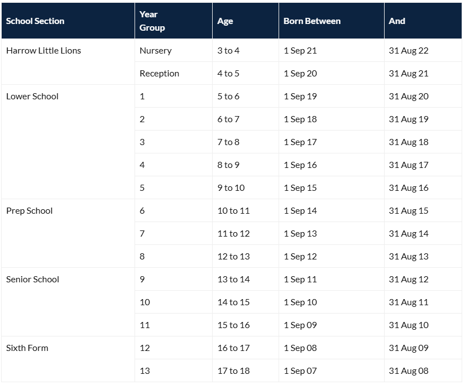This screenshot has width=465, height=385.
Task: Click the '1 Sep 09' date cell
Action: 300,325
